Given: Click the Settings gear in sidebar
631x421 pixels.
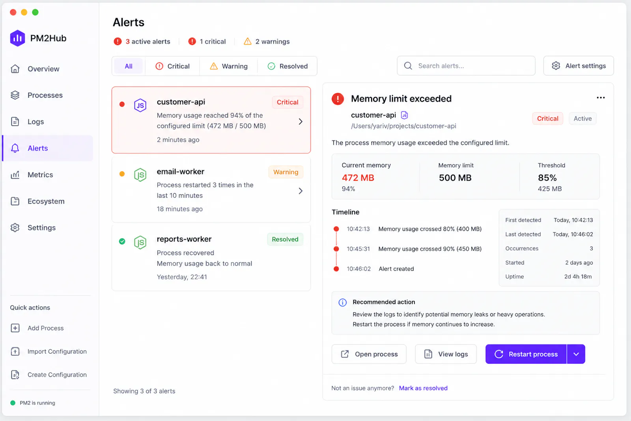Looking at the screenshot, I should click(x=15, y=228).
